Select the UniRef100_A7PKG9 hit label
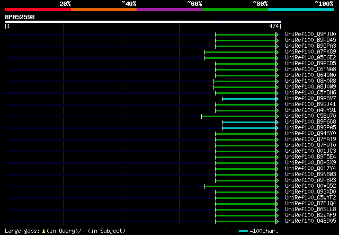 coord(310,52)
